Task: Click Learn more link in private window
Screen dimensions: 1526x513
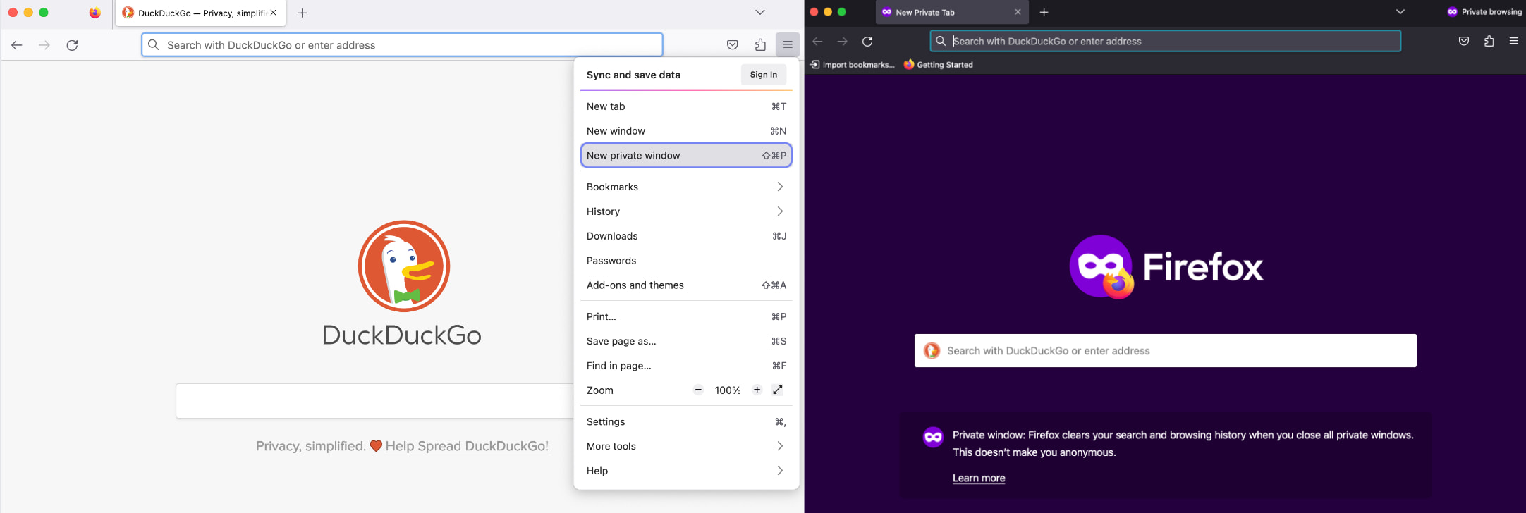Action: (979, 478)
